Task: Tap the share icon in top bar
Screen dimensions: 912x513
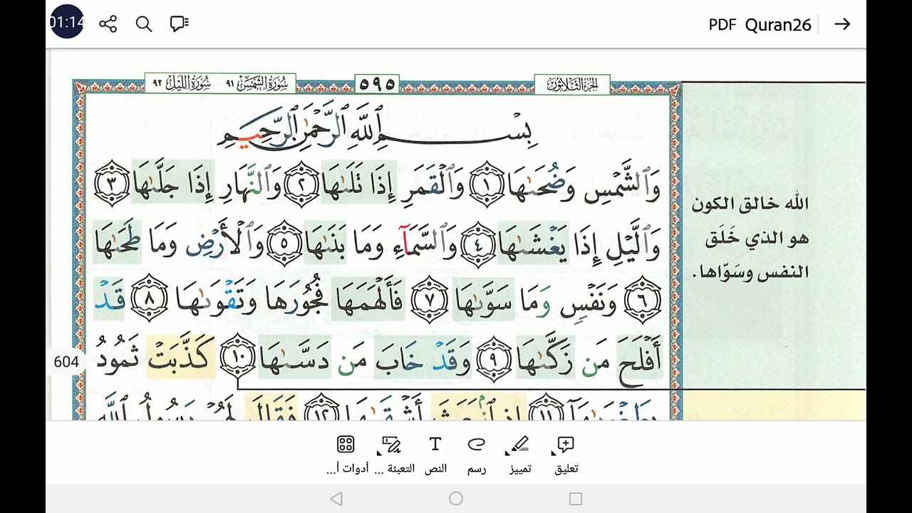Action: coord(108,24)
